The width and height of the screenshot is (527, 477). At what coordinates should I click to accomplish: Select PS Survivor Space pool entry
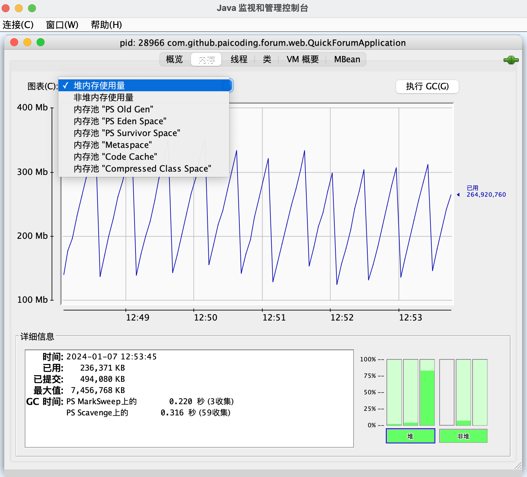(127, 133)
